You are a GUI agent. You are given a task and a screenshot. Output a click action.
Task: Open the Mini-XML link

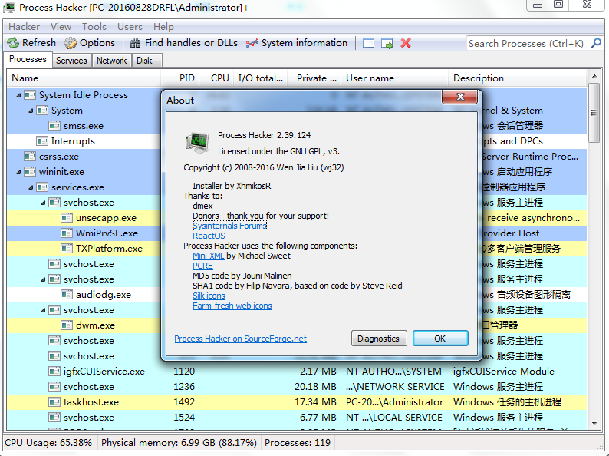208,256
